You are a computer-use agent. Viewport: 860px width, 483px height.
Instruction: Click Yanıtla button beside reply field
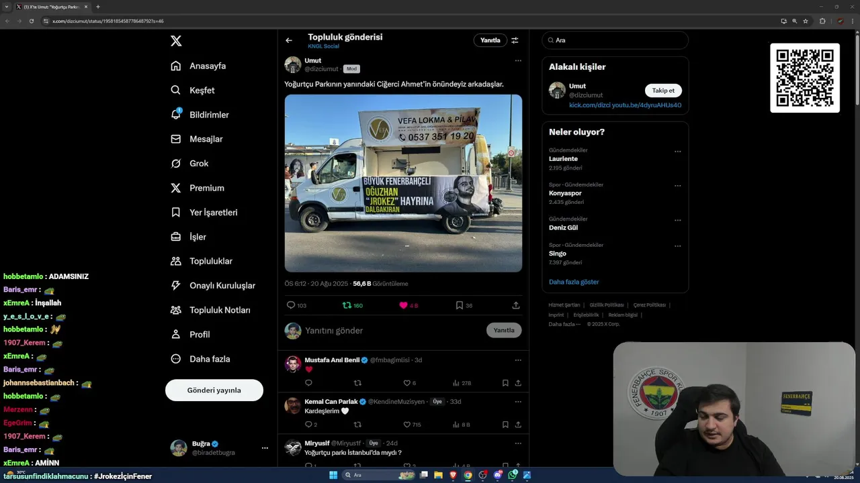(x=504, y=330)
